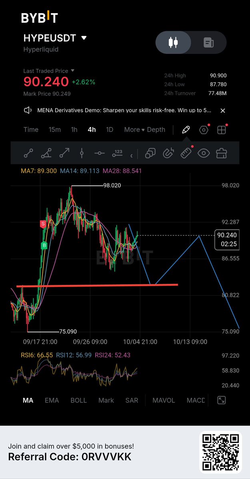Viewport: 250px width, 479px height.
Task: Select the trend line drawing tool
Action: coord(28,153)
